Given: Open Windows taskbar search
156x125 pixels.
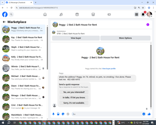Looking at the screenshot, I should point(9,122).
